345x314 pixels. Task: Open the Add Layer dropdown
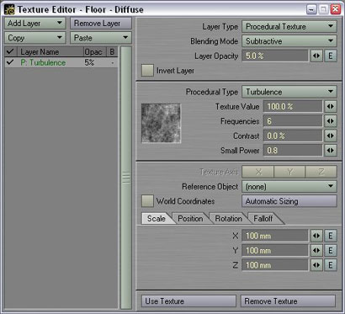(34, 24)
